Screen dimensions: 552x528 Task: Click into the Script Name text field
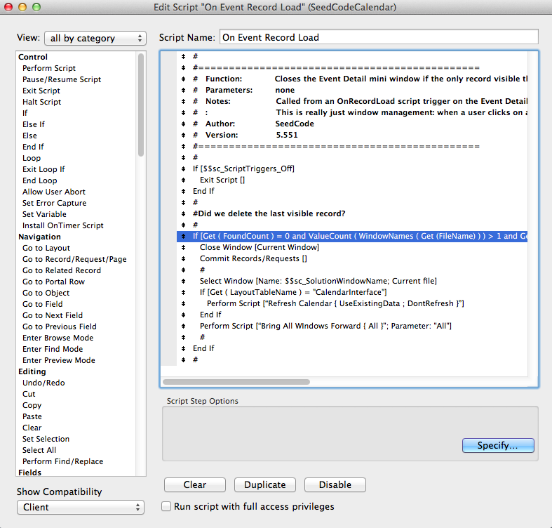pyautogui.click(x=379, y=38)
